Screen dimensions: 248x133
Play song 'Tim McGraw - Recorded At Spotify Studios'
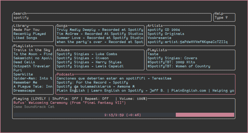point(100,34)
